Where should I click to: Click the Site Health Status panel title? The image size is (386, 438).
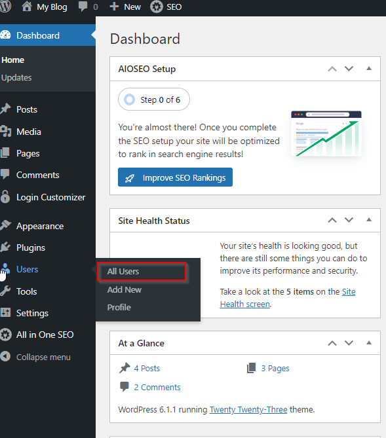click(x=154, y=221)
